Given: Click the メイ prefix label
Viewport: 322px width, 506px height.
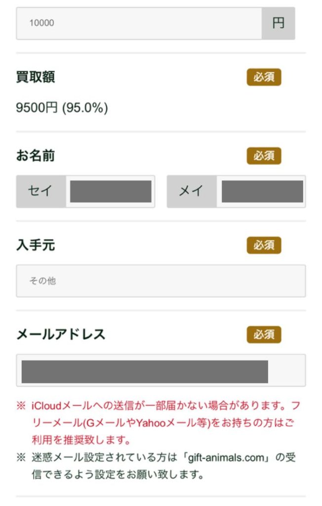Looking at the screenshot, I should point(191,192).
